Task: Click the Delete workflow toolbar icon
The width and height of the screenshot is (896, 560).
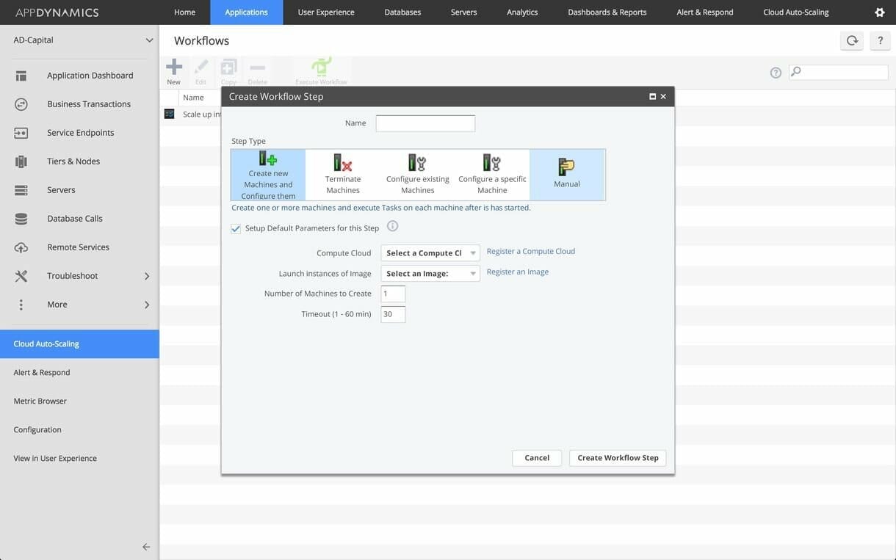Action: point(257,68)
